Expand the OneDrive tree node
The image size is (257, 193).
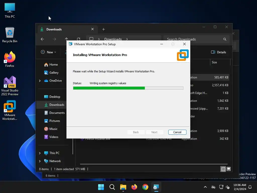click(x=40, y=81)
